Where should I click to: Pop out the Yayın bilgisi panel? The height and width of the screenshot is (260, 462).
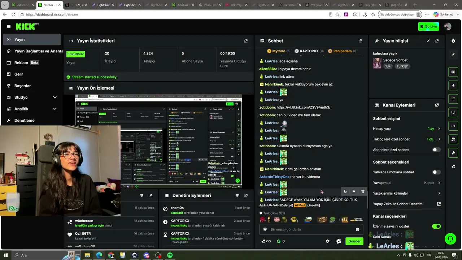click(437, 41)
